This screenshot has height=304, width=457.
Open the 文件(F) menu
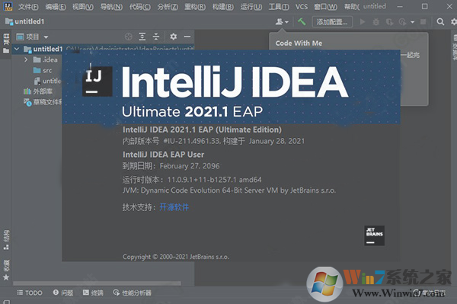point(28,7)
